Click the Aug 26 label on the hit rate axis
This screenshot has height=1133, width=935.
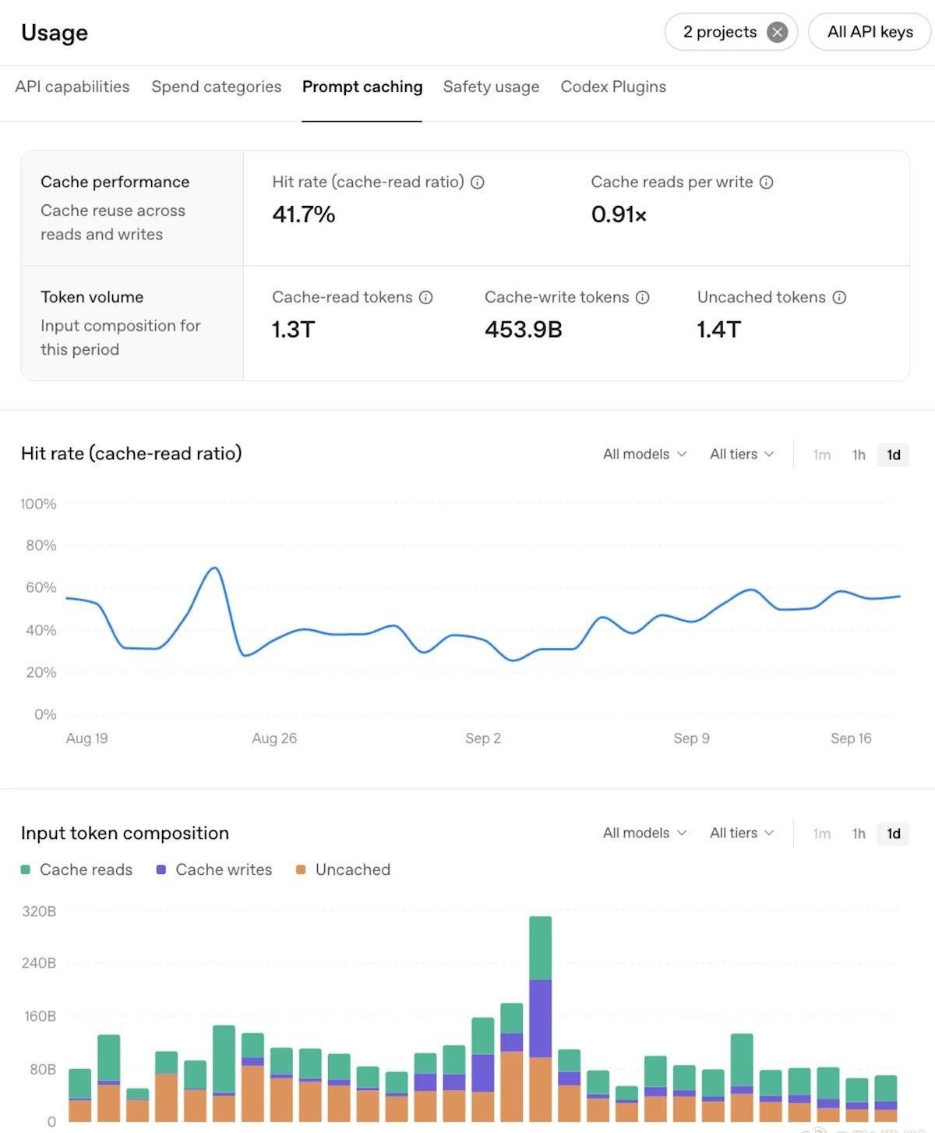point(274,738)
